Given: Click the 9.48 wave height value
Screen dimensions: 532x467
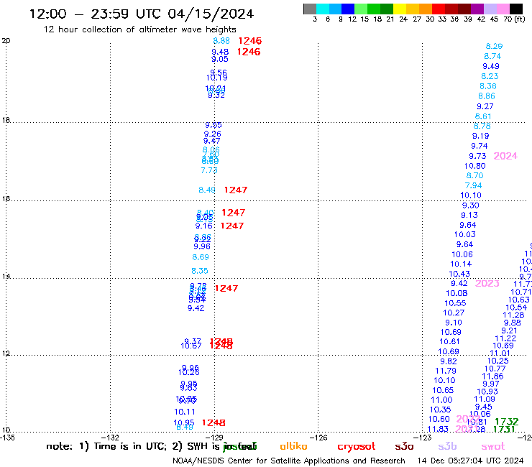Looking at the screenshot, I should (x=220, y=52).
